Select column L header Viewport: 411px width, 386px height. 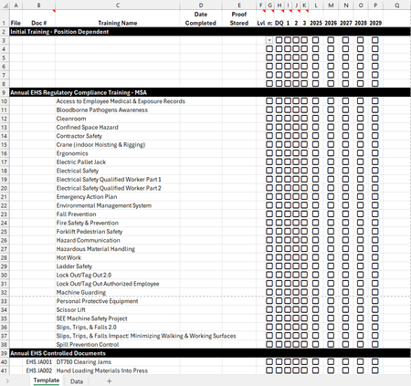click(316, 5)
